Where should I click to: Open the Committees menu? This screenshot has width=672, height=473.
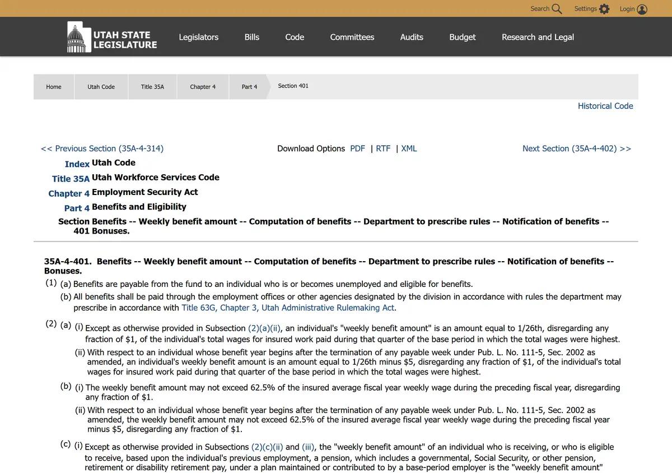tap(352, 37)
